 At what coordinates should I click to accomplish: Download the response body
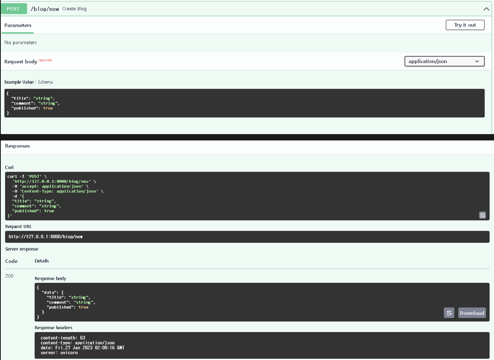point(472,313)
